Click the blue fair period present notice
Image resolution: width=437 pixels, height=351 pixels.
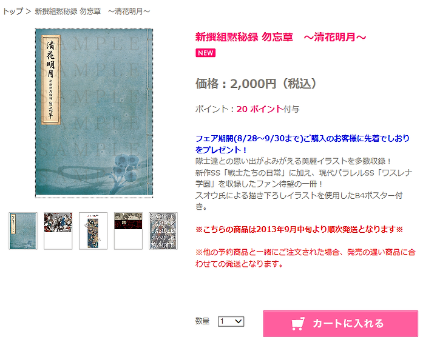(302, 144)
